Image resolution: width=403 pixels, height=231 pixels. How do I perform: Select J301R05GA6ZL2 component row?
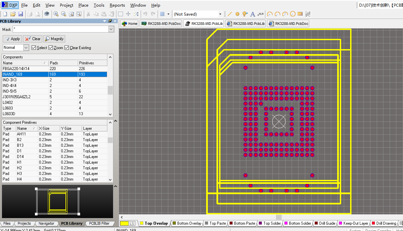pyautogui.click(x=55, y=97)
